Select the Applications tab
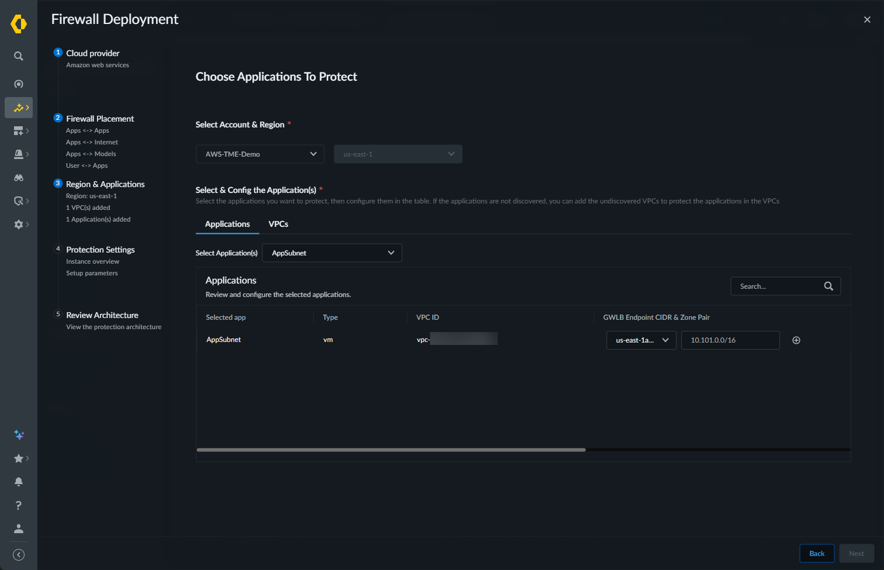 pos(227,224)
